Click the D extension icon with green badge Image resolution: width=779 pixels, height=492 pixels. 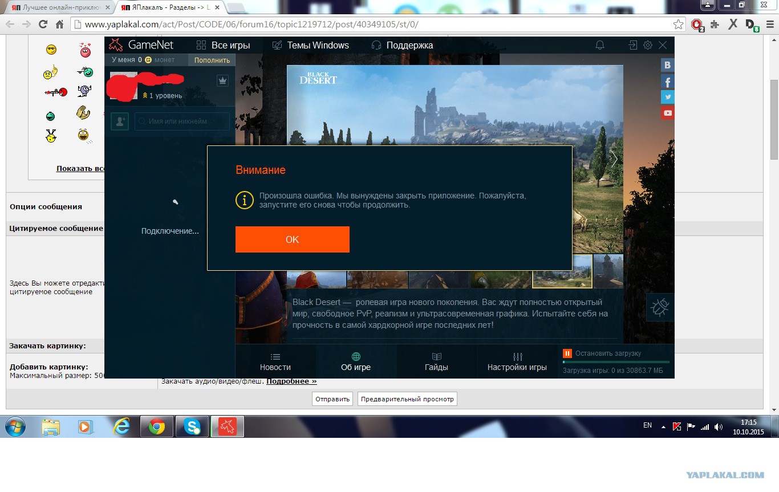[752, 25]
